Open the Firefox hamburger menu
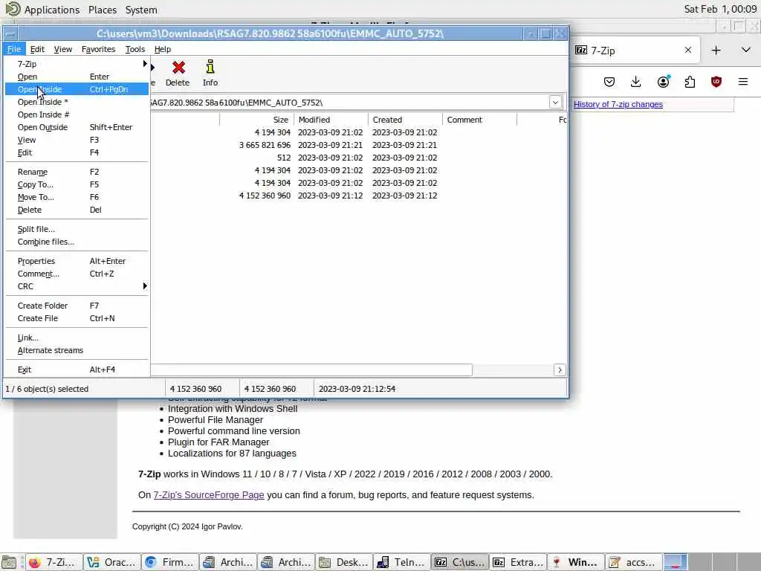761x571 pixels. coord(743,82)
